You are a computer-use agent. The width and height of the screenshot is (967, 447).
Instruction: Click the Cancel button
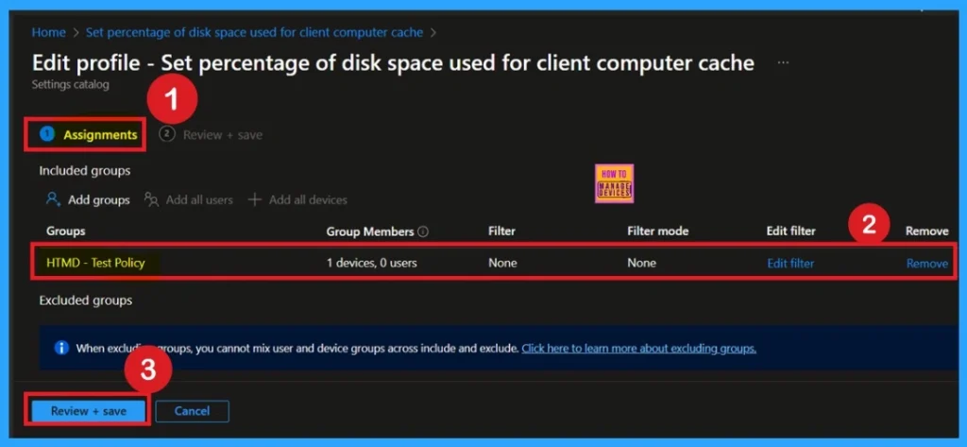click(x=192, y=411)
